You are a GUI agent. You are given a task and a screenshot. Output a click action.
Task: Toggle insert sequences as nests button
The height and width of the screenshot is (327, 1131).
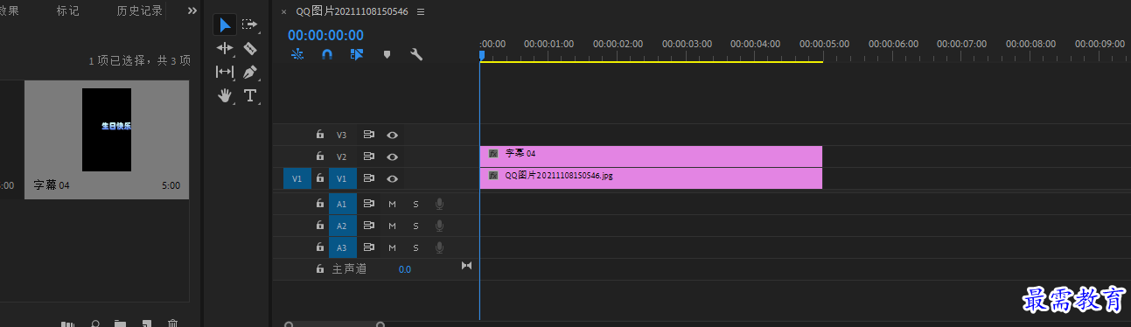coord(297,54)
